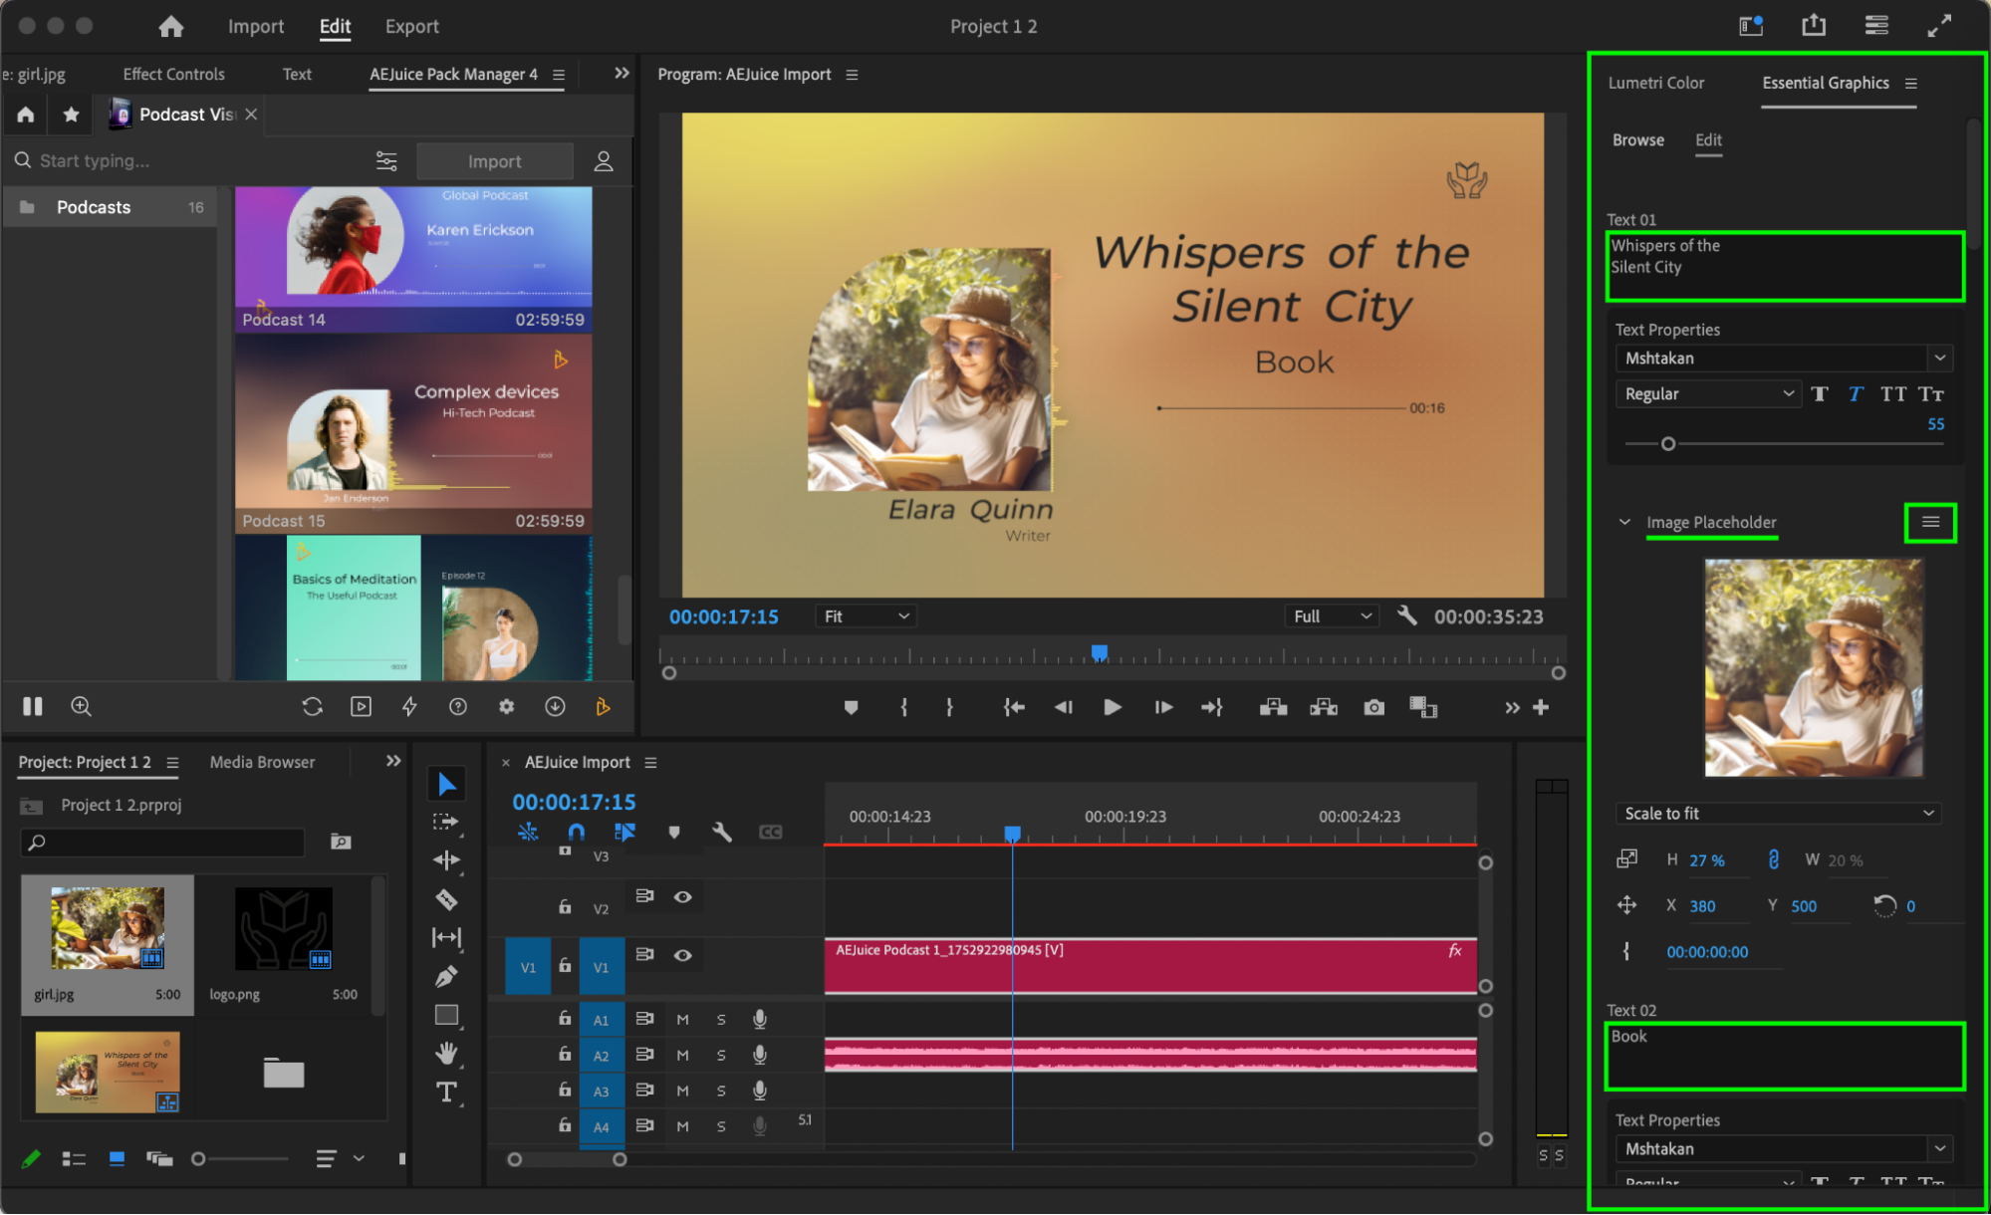The image size is (1991, 1215).
Task: Click the Add Marker icon in Program monitor
Action: point(851,707)
